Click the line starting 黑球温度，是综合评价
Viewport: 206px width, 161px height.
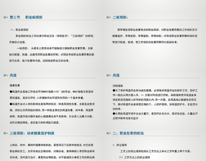(47, 98)
